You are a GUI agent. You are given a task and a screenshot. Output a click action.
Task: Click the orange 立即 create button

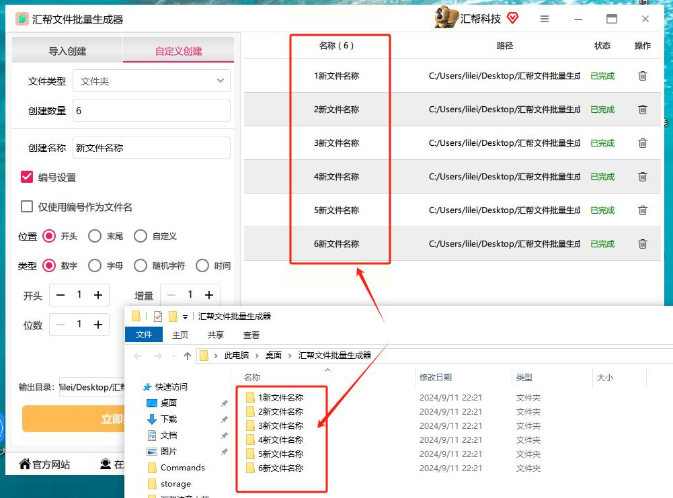73,419
